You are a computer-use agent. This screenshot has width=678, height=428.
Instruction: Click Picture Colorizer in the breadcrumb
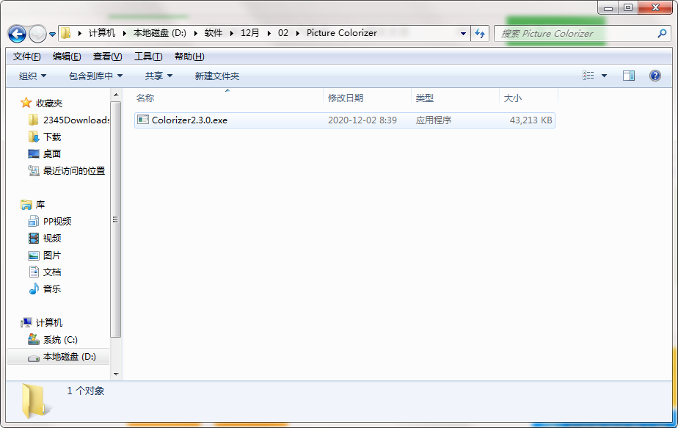pyautogui.click(x=342, y=33)
